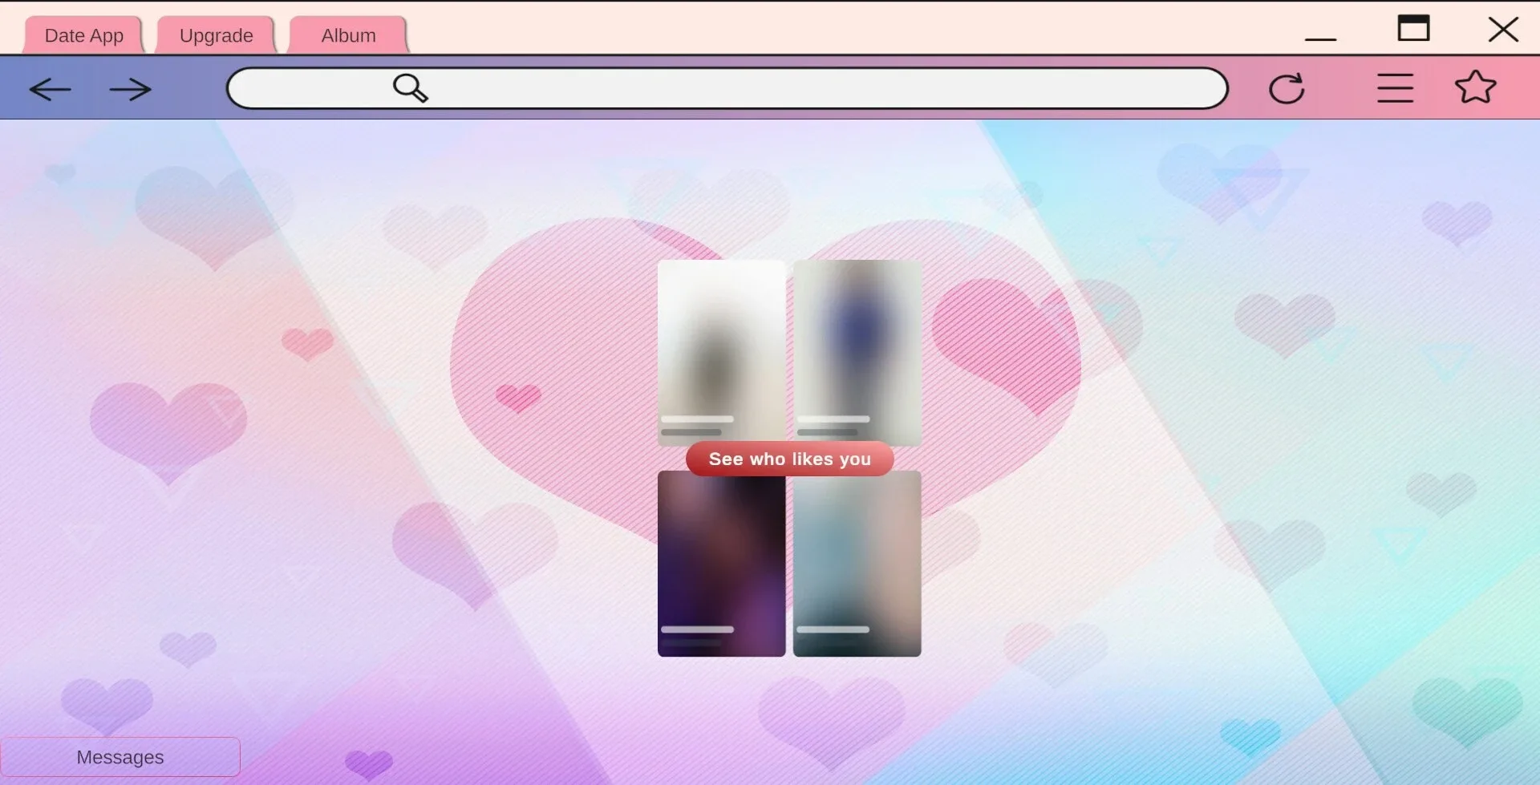Click the See who likes you button
The image size is (1540, 785).
(789, 459)
